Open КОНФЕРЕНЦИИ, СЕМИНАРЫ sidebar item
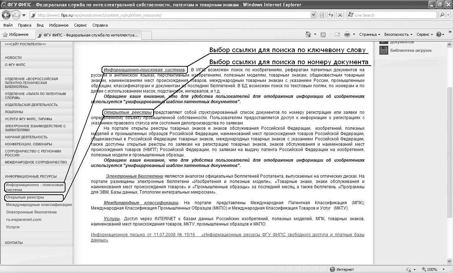Image resolution: width=453 pixels, height=273 pixels. click(28, 144)
